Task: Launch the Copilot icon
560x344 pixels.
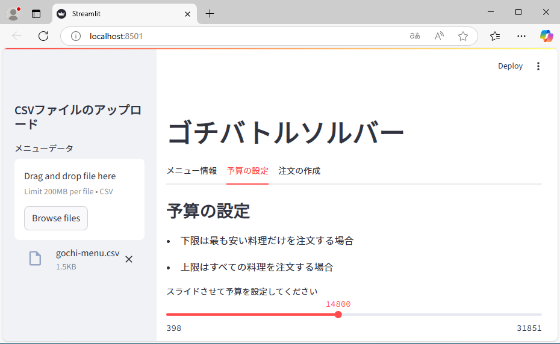Action: pos(546,36)
